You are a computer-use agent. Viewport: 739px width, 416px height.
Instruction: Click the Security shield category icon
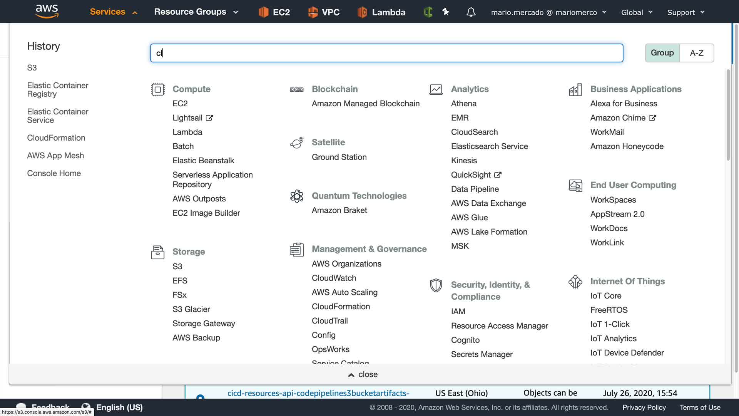(436, 285)
